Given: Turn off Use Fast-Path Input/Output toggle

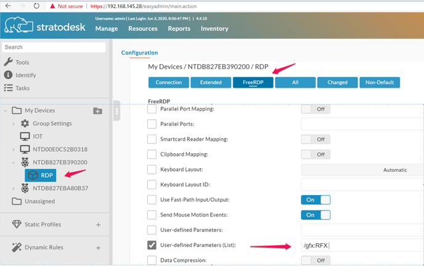Looking at the screenshot, I should point(316,200).
